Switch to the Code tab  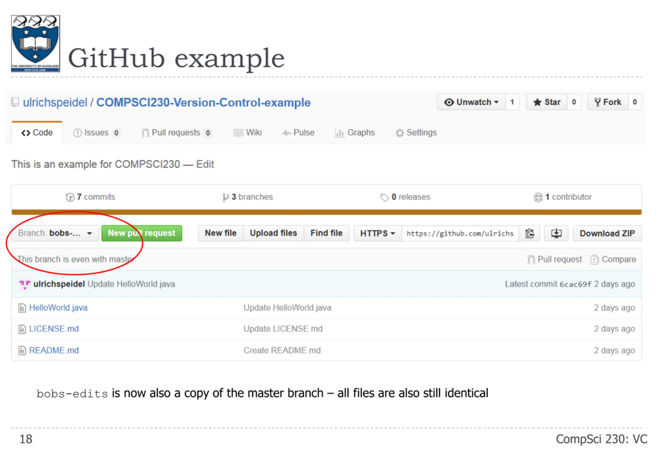(37, 133)
